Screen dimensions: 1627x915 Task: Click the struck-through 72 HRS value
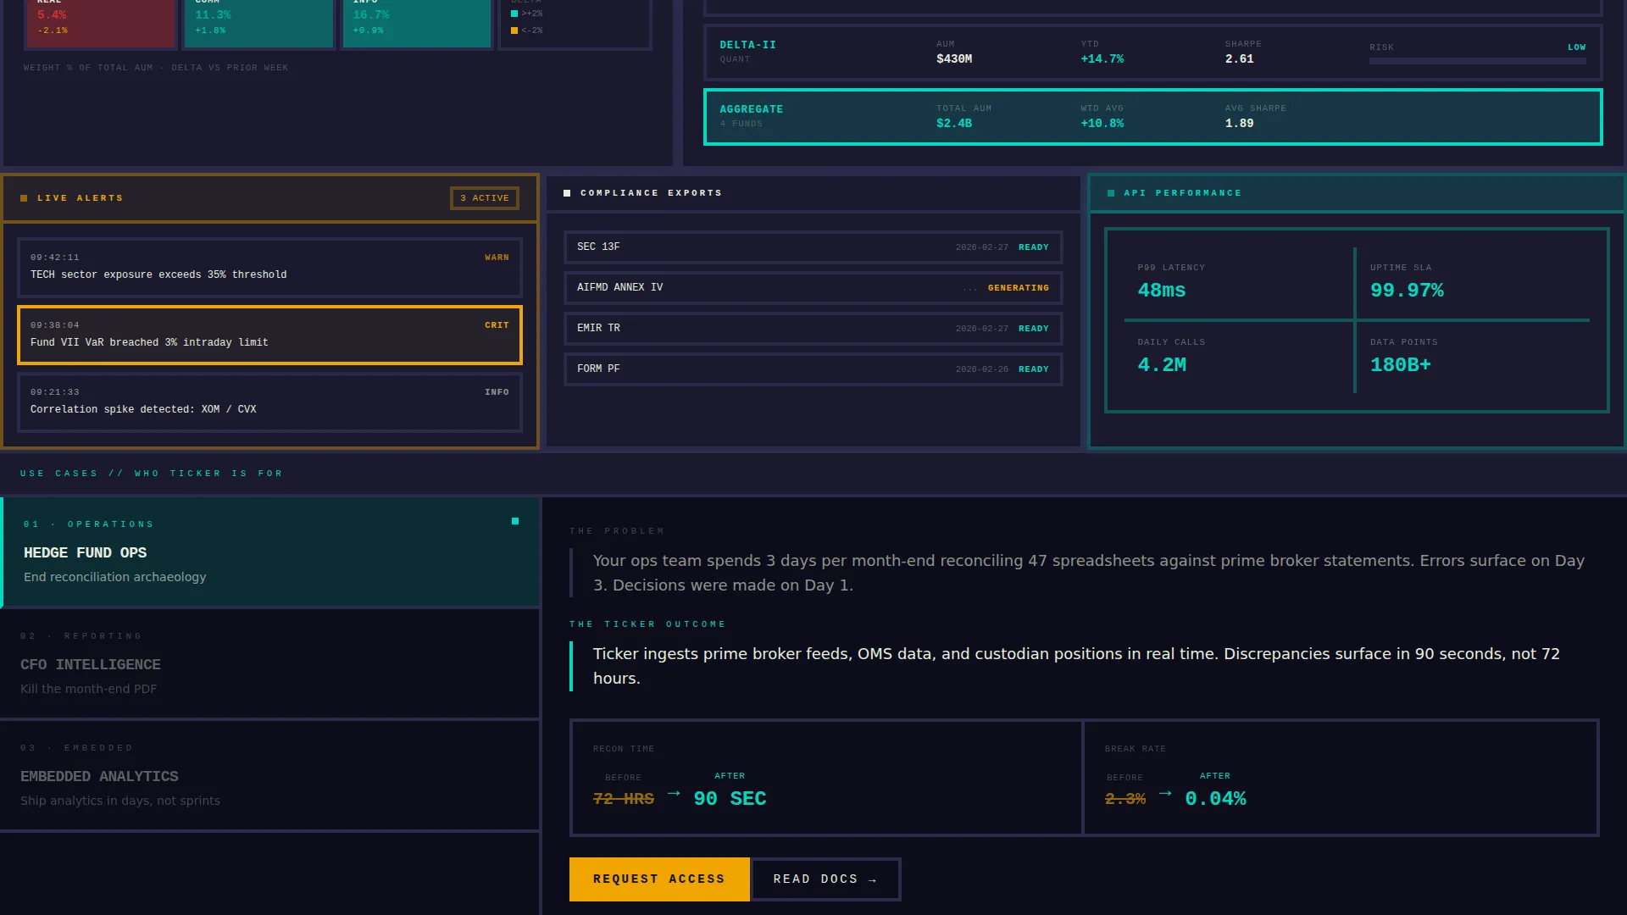tap(623, 799)
